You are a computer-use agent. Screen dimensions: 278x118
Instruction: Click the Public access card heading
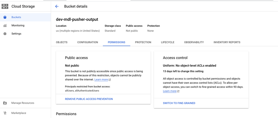[x=76, y=58]
